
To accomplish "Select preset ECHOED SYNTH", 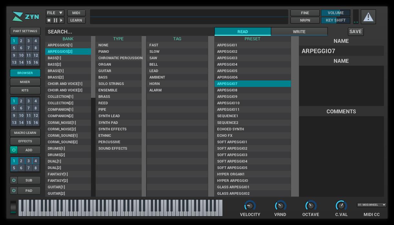I will 253,129.
